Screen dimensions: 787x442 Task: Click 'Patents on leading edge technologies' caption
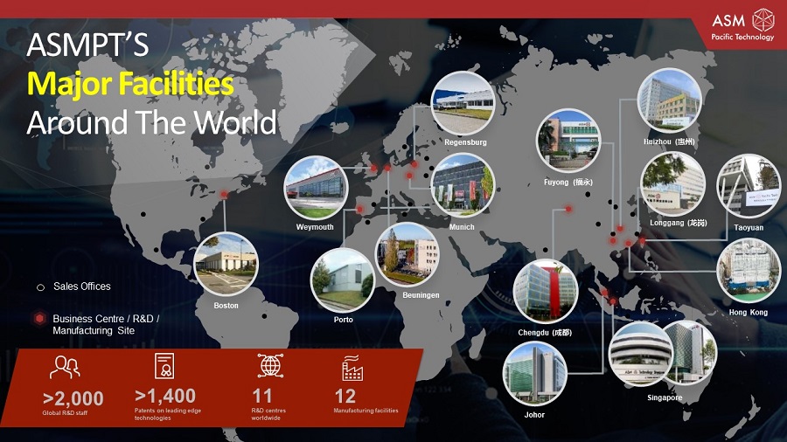tap(168, 414)
